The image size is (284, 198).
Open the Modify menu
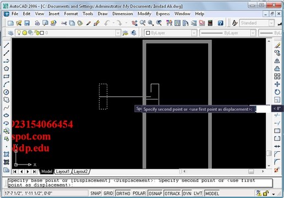click(144, 14)
